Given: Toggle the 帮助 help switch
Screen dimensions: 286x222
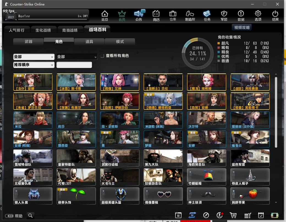Looking at the screenshot, I should [x=10, y=216].
